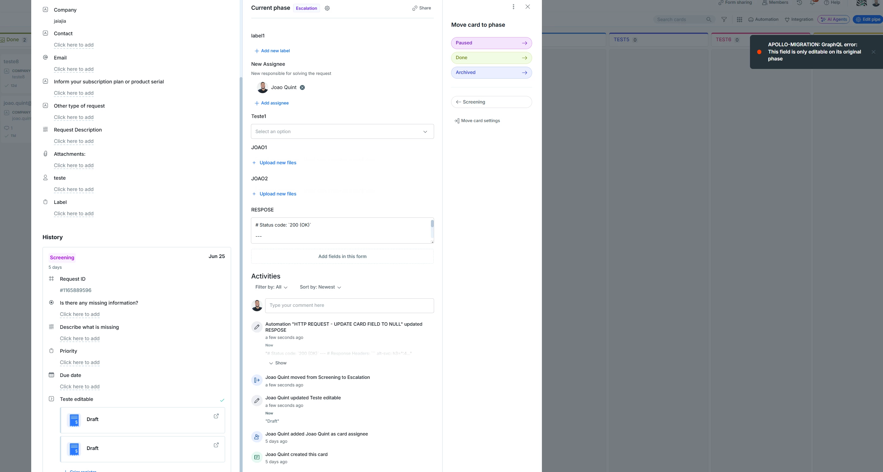The width and height of the screenshot is (883, 472).
Task: Click the Request ID hash icon
Action: tap(51, 279)
